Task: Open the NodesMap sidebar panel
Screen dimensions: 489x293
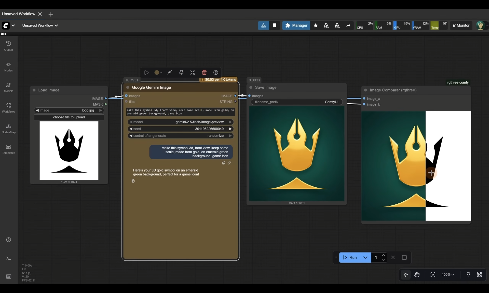Action: point(8,129)
